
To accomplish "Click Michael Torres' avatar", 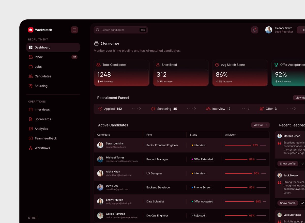I will coord(100,159).
